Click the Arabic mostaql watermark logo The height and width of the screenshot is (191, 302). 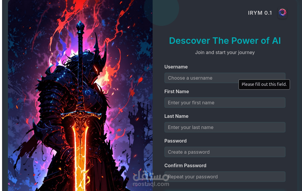(151, 175)
